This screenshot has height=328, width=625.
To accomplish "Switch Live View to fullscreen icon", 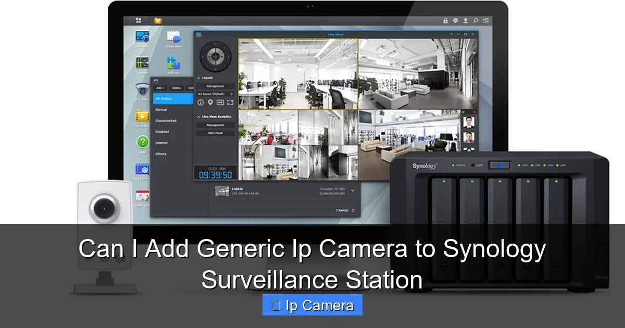I will point(230,103).
